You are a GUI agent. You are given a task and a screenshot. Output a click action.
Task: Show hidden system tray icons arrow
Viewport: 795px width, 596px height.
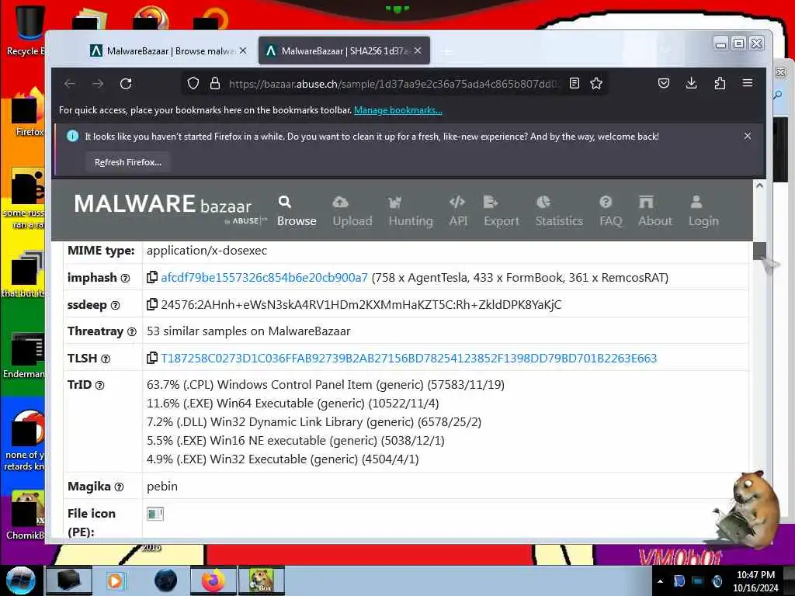click(x=660, y=581)
